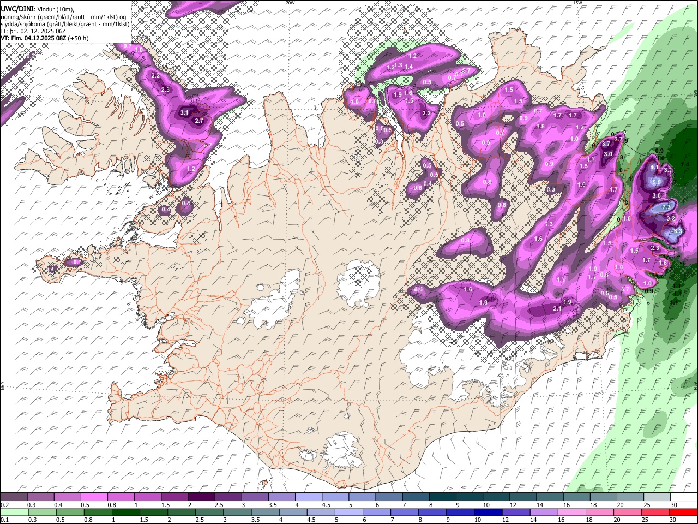Click the 3.7 snowfall value on the map
The image size is (698, 524).
[605, 144]
